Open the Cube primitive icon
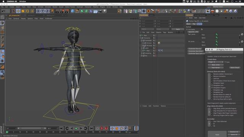 tap(72, 11)
